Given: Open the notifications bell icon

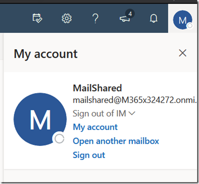Looking at the screenshot, I should click(x=153, y=18).
